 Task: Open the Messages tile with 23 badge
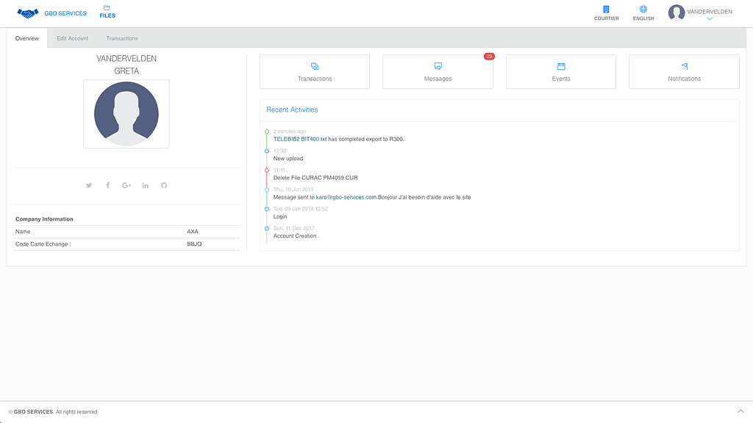[438, 71]
